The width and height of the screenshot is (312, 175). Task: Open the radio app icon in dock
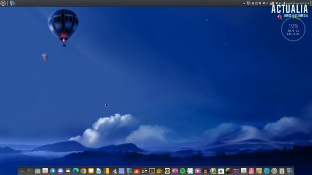point(144,171)
